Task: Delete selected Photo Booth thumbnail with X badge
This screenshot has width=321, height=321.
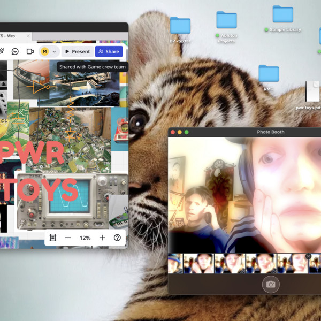Action: (x=308, y=256)
